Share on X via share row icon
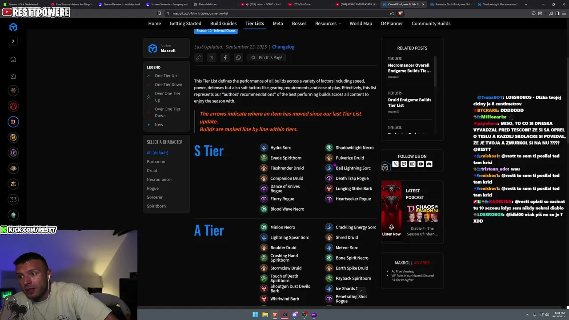The image size is (569, 320). (212, 57)
